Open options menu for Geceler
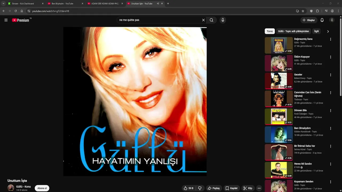 [331, 75]
